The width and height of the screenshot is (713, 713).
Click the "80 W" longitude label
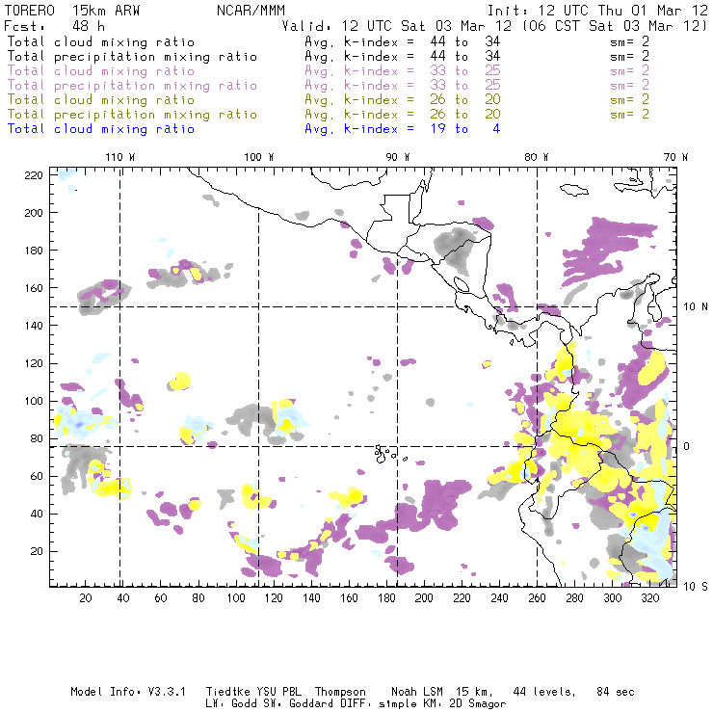(536, 157)
